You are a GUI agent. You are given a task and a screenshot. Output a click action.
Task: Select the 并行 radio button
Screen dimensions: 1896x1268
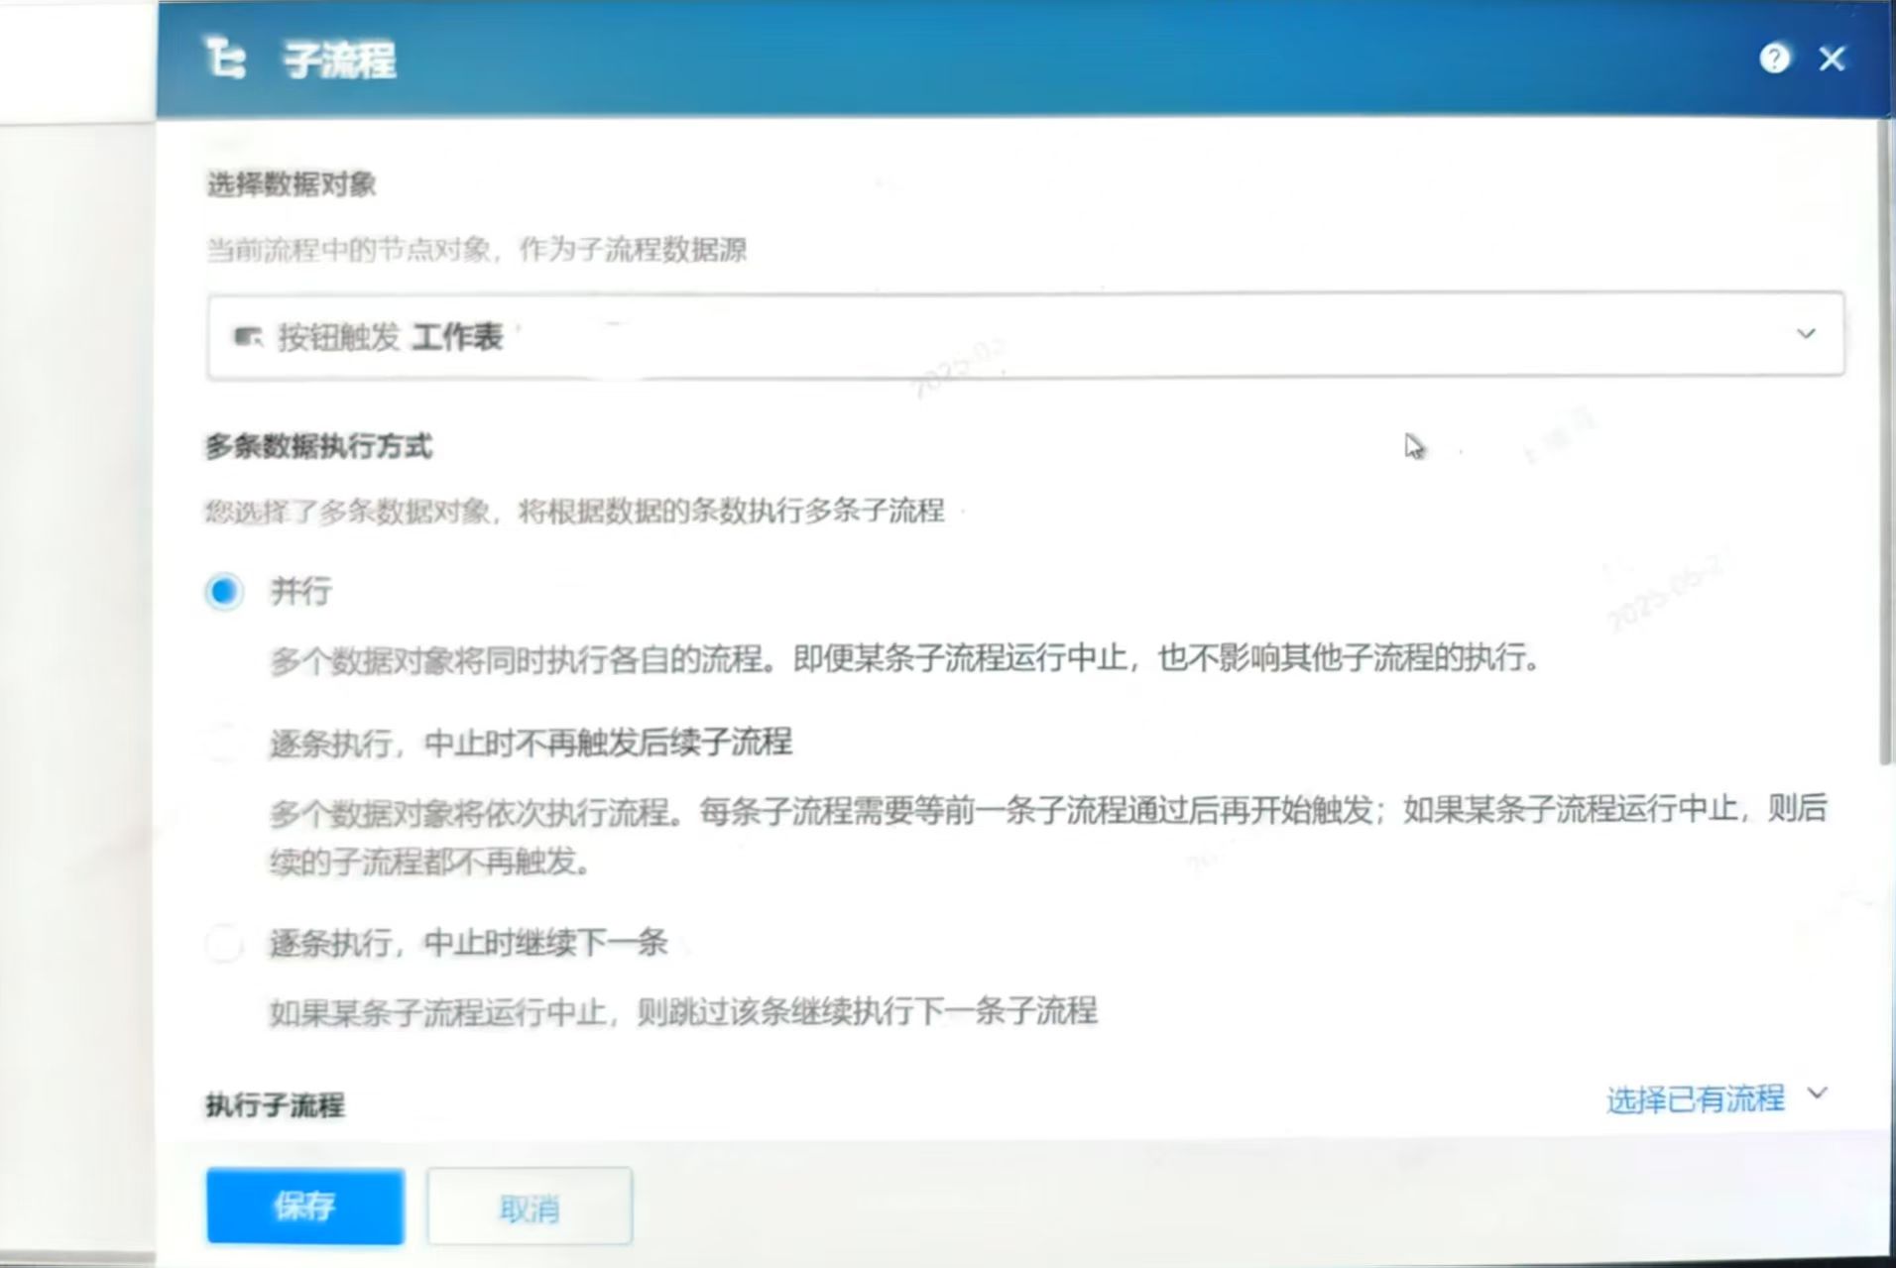[224, 592]
